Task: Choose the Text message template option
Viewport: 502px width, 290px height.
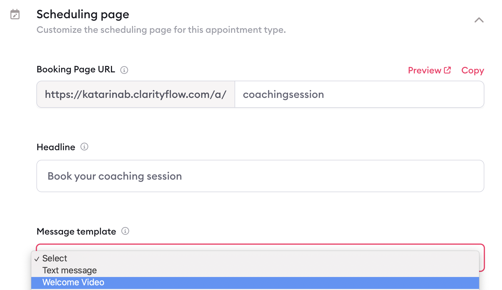Action: point(255,270)
